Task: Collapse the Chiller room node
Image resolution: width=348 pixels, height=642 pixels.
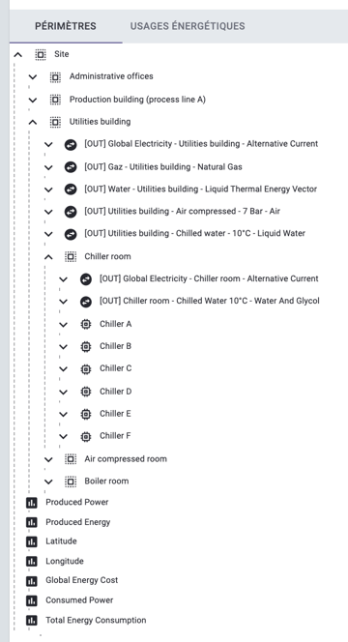Action: tap(48, 257)
